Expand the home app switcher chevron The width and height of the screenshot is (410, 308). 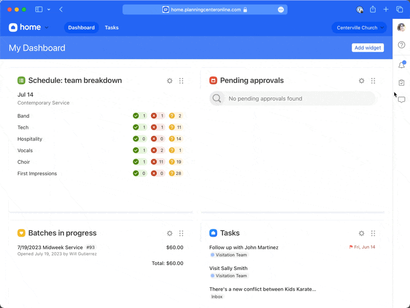pyautogui.click(x=47, y=28)
